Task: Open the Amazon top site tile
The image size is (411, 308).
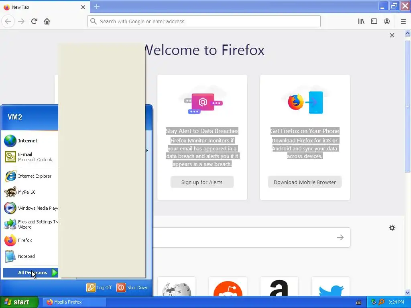Action: click(279, 286)
